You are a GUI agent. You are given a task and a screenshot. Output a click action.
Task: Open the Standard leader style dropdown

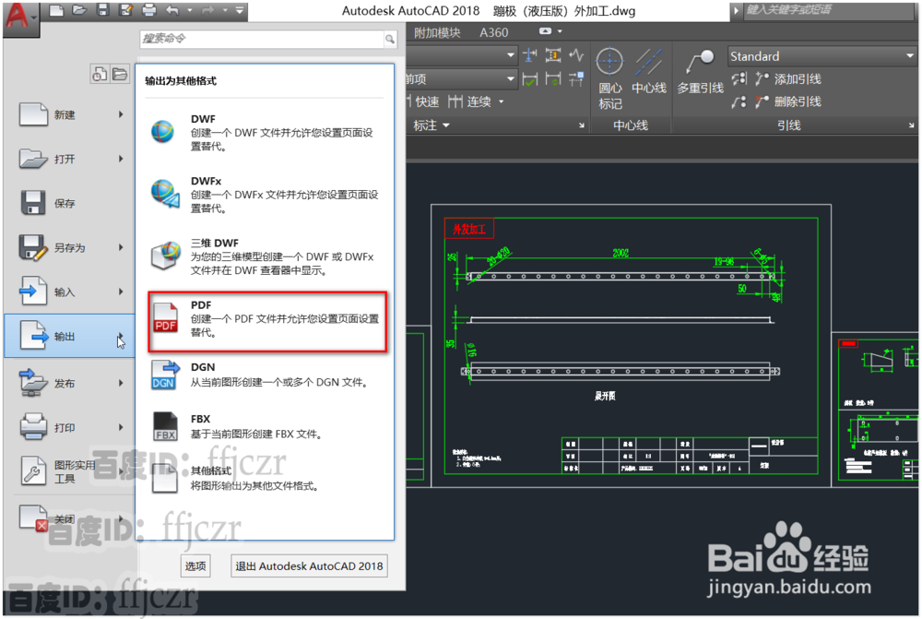coord(822,56)
